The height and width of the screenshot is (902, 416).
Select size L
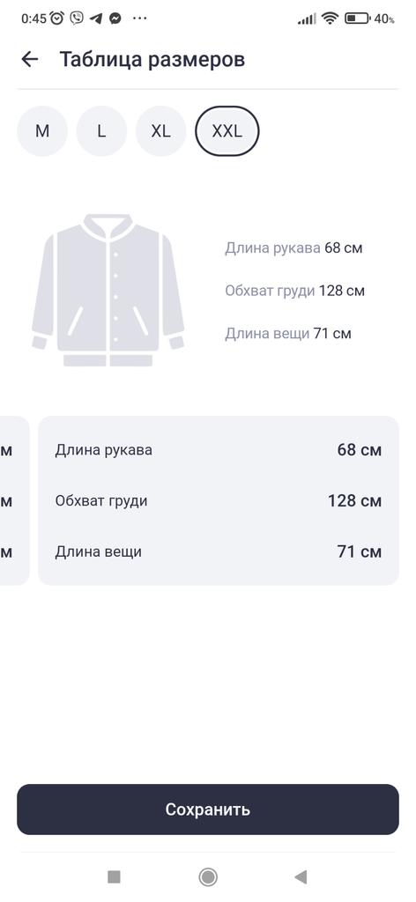101,131
